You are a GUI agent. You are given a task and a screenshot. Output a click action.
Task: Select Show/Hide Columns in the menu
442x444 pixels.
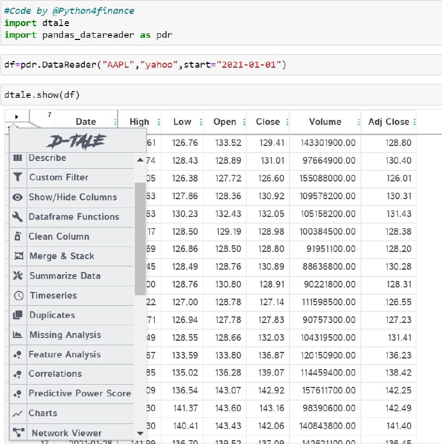(x=72, y=197)
